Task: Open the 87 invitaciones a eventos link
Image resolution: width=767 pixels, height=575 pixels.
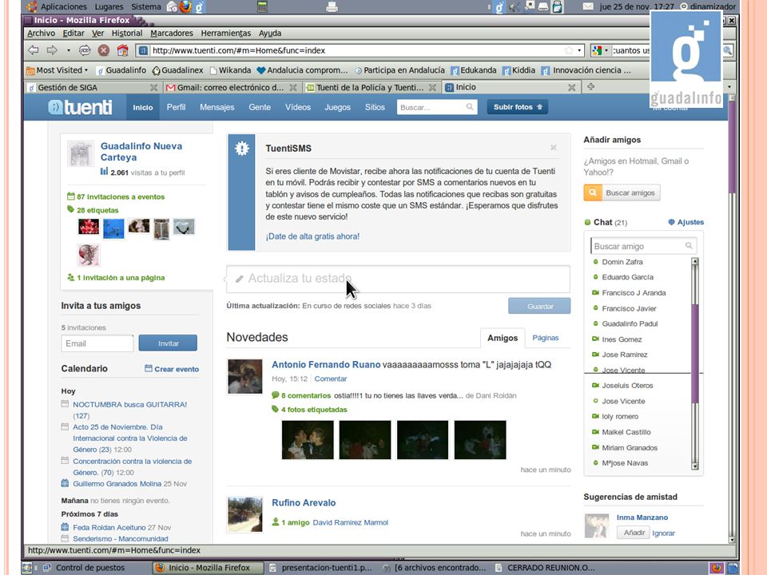Action: coord(121,196)
